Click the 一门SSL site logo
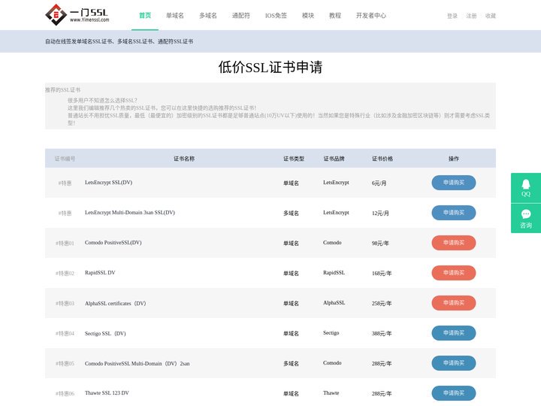 [x=77, y=15]
